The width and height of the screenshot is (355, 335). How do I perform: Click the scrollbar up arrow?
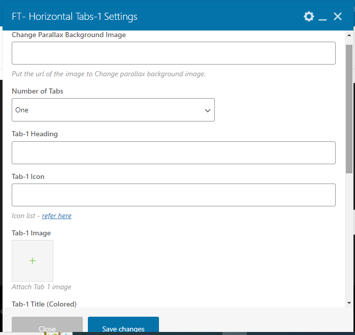(x=349, y=35)
